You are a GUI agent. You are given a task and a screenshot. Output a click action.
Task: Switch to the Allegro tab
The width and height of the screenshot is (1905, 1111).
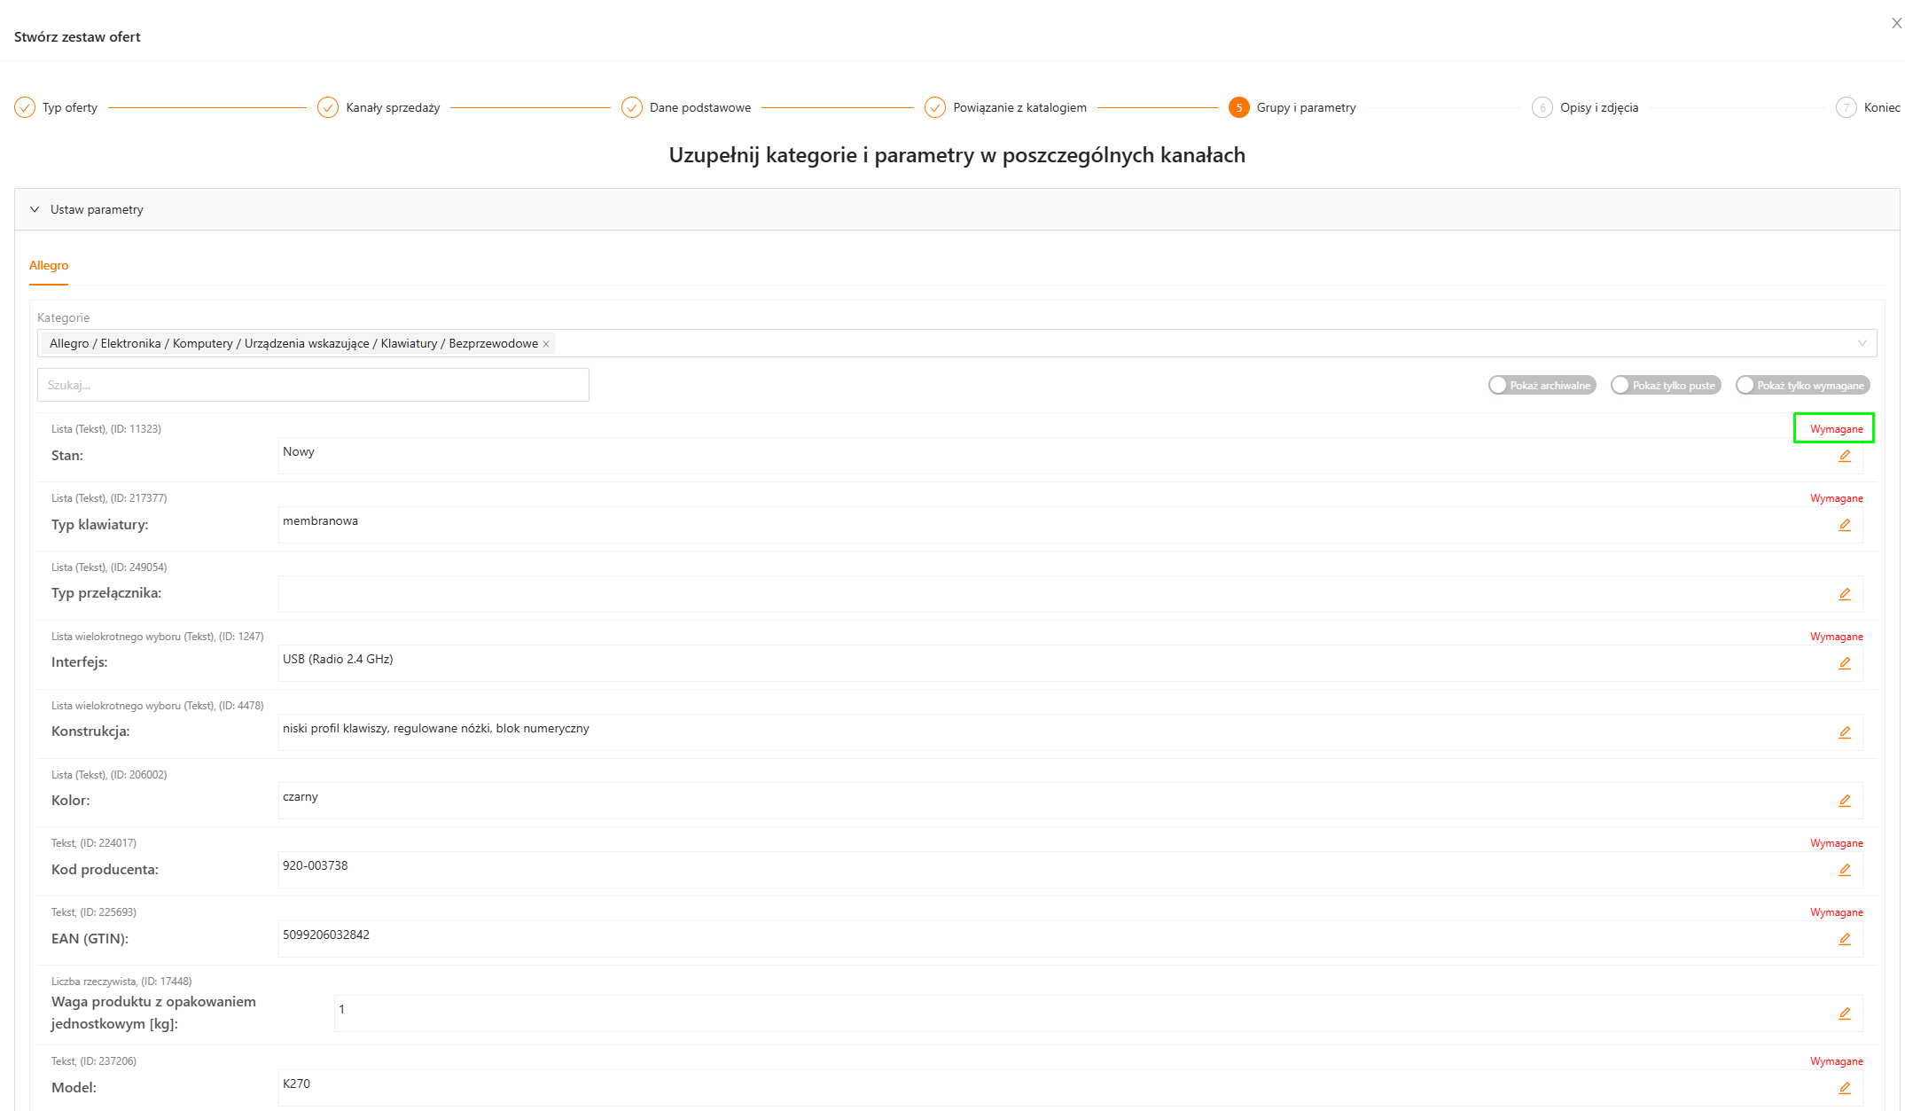click(49, 265)
